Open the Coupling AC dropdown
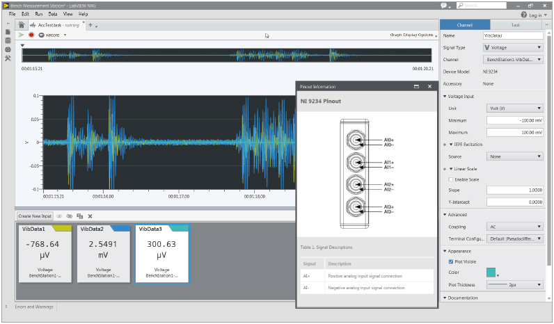Screen dimensions: 554x324 tap(514, 227)
